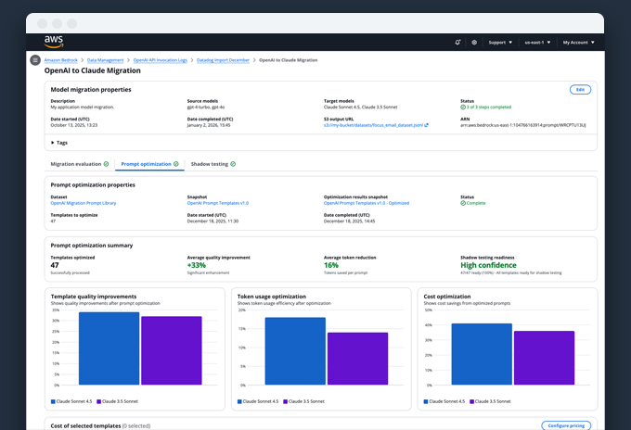Select the Prompt optimization tab
Screen dimensions: 631x430
[x=146, y=164]
